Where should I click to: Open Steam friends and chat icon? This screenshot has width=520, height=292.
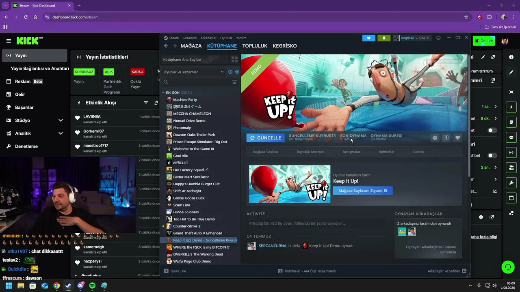[464, 271]
